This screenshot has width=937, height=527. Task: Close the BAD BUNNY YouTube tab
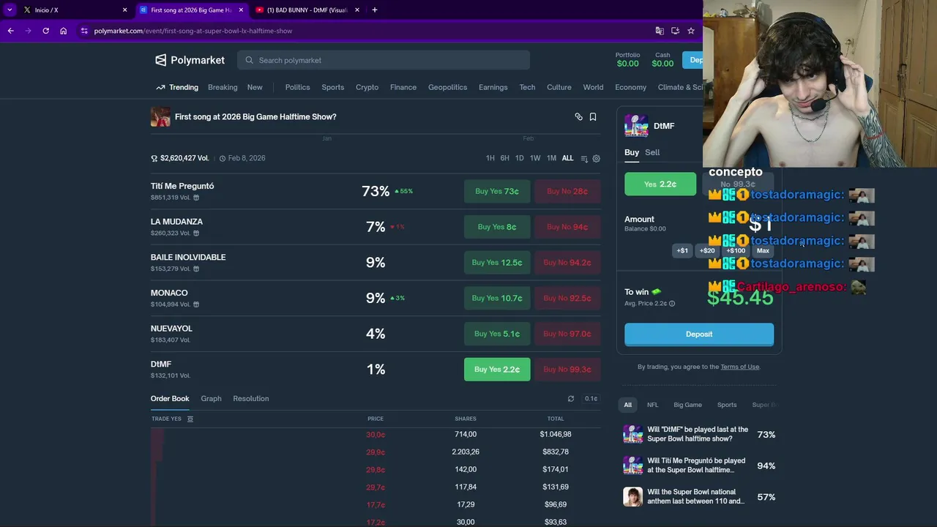357,10
